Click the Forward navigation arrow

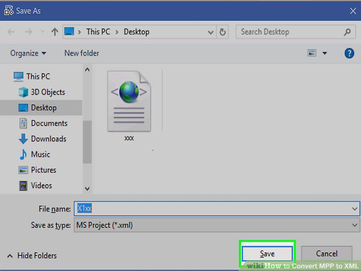28,32
